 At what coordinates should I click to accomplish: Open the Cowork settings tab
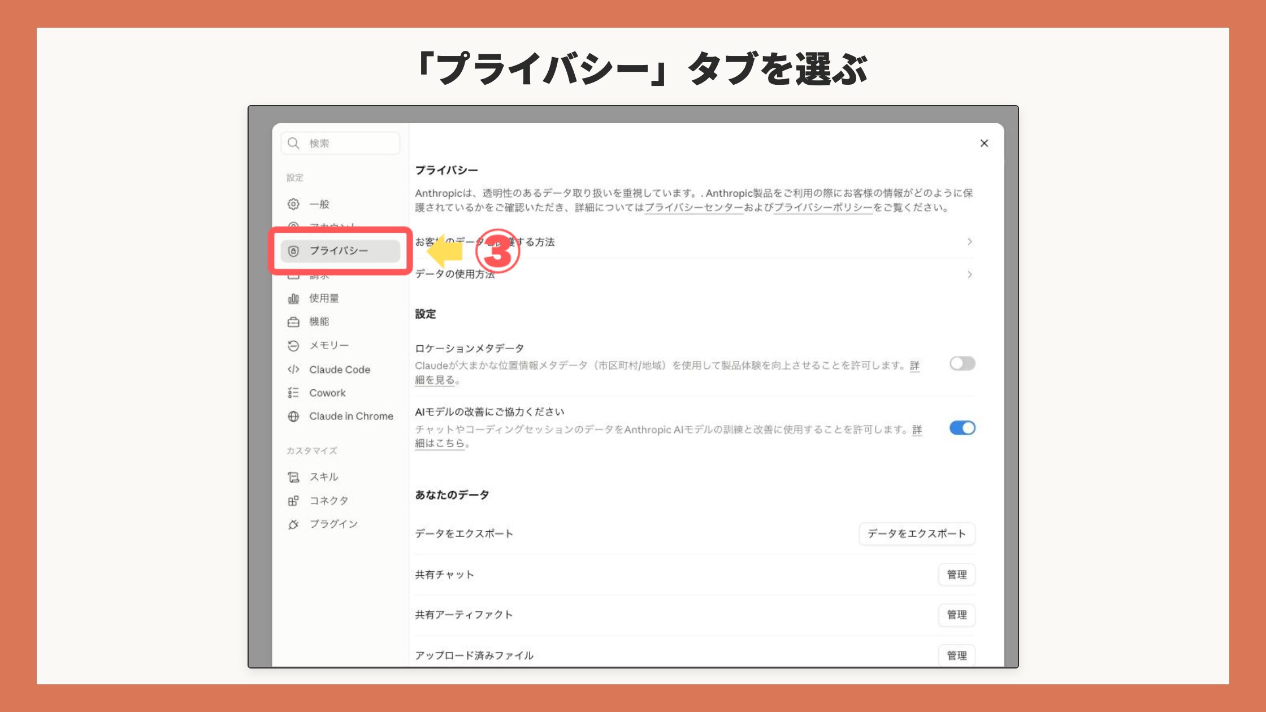tap(340, 393)
